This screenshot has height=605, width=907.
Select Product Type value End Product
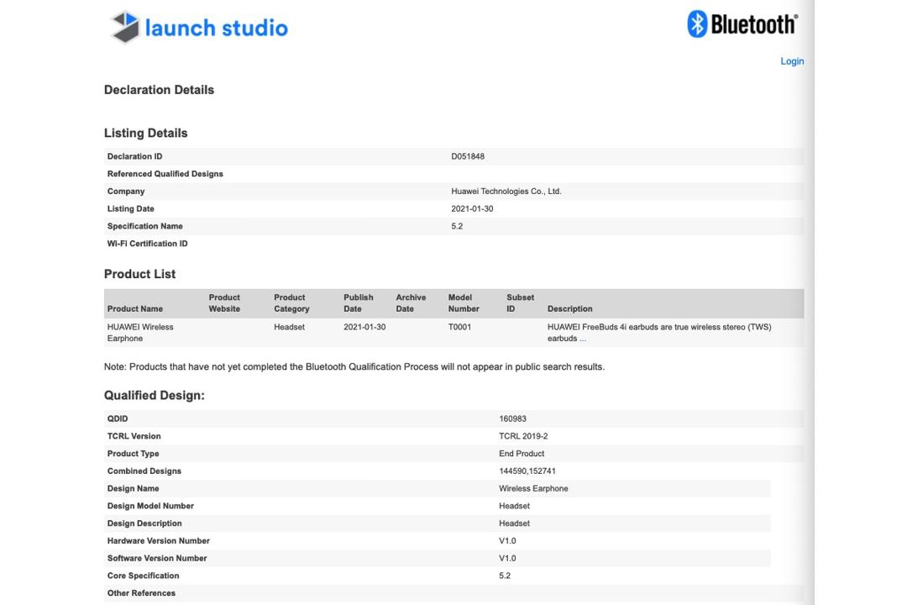(x=522, y=453)
